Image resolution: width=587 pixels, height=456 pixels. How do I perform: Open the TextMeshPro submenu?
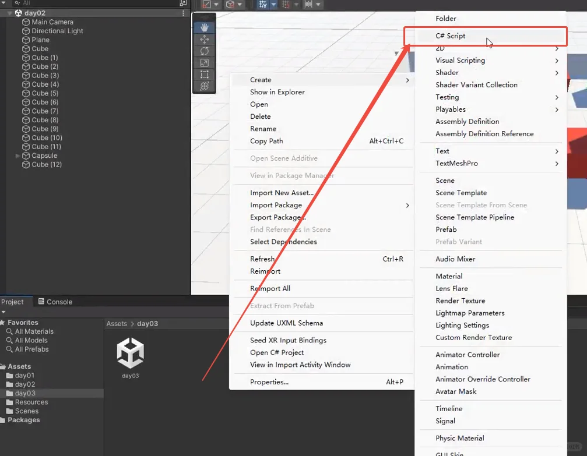[491, 164]
